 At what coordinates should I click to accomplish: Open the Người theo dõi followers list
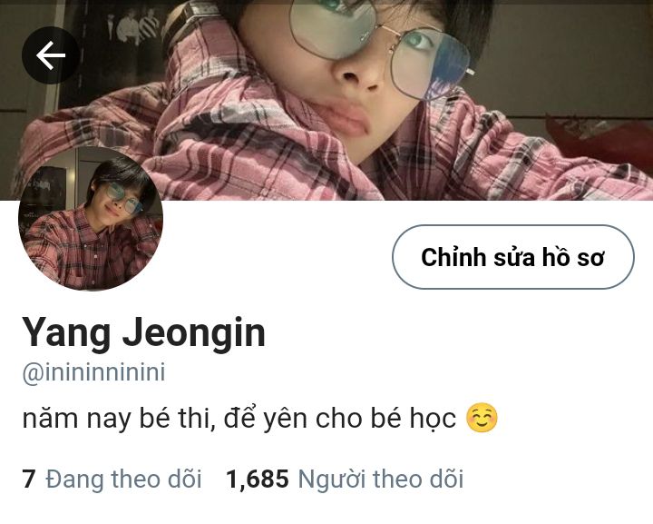point(381,479)
